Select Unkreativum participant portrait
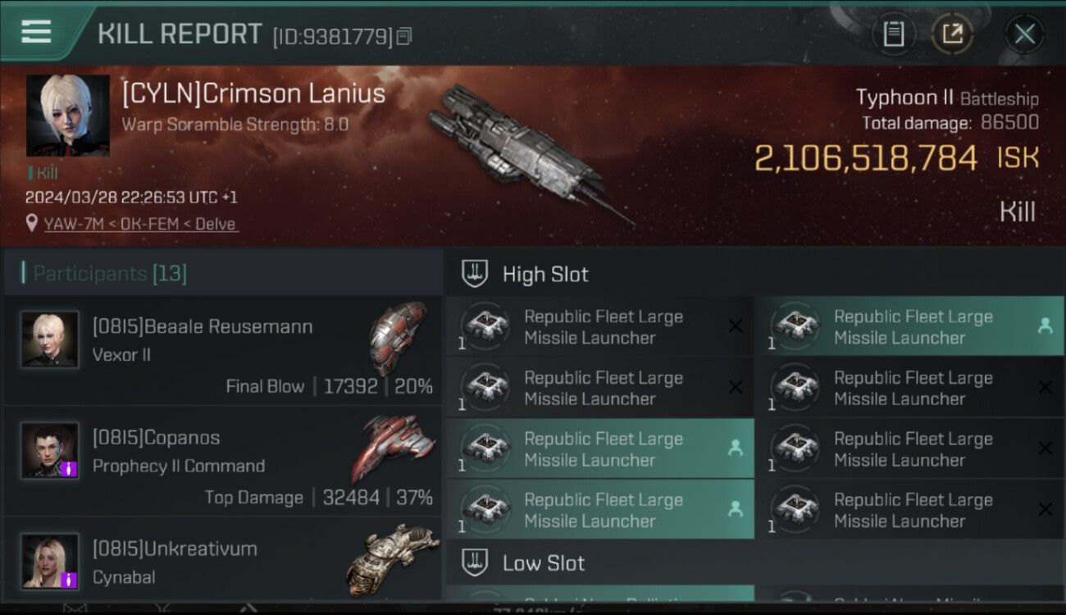The width and height of the screenshot is (1066, 615). click(x=50, y=562)
